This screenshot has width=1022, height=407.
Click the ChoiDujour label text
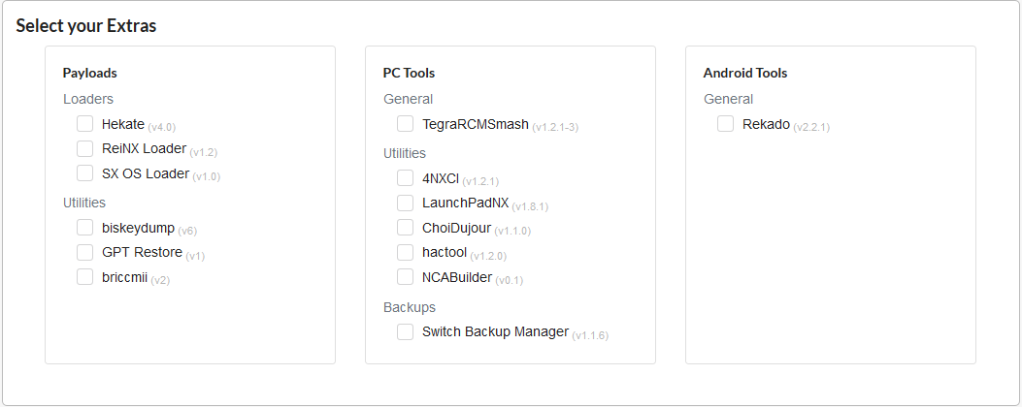click(x=457, y=228)
